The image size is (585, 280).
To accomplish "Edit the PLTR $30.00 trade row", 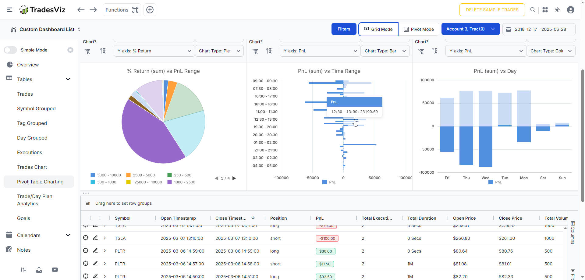I will tap(95, 250).
